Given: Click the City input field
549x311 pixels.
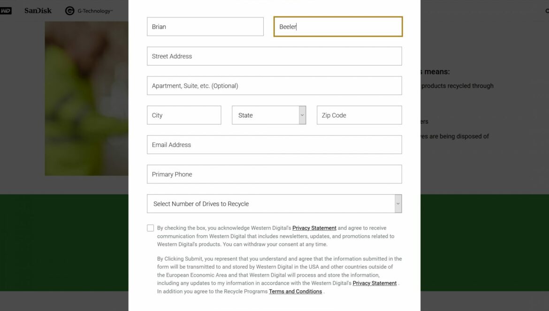Looking at the screenshot, I should (184, 115).
